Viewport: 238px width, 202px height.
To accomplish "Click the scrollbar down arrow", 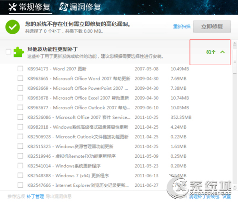I will point(235,187).
